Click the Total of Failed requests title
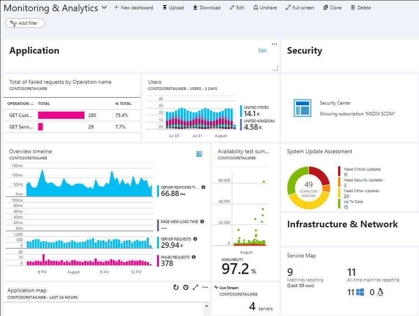The image size is (419, 316). coord(60,82)
